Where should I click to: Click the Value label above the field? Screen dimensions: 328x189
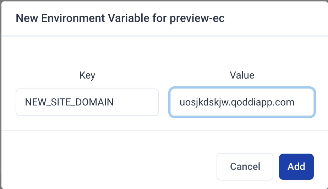tap(242, 75)
